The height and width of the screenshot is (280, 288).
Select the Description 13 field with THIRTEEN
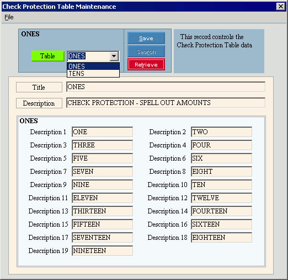click(102, 211)
